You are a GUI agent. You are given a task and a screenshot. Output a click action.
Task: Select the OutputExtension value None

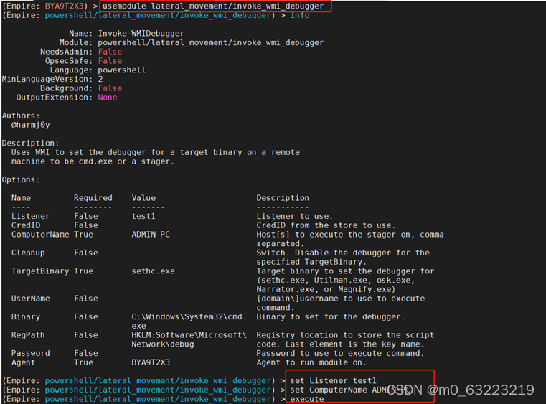[107, 97]
